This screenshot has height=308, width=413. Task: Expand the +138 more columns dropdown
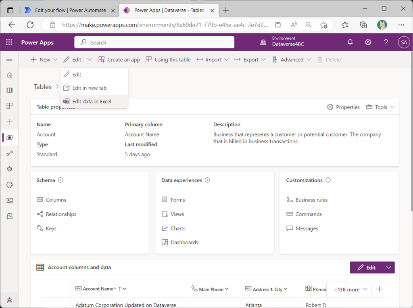[x=350, y=289]
